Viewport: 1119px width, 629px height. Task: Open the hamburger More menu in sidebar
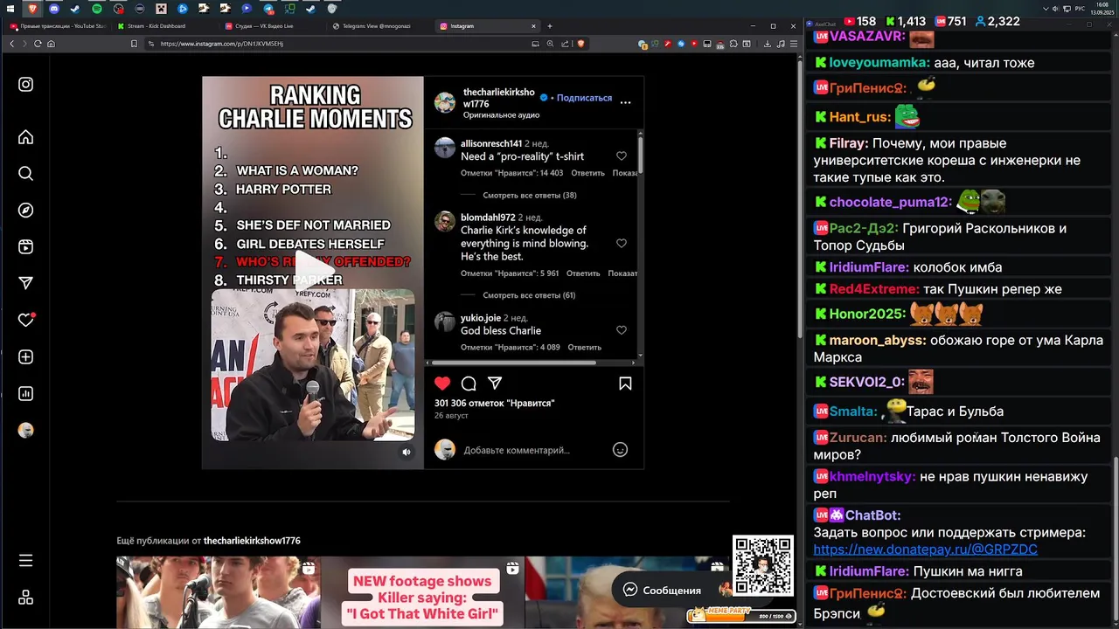pyautogui.click(x=25, y=561)
